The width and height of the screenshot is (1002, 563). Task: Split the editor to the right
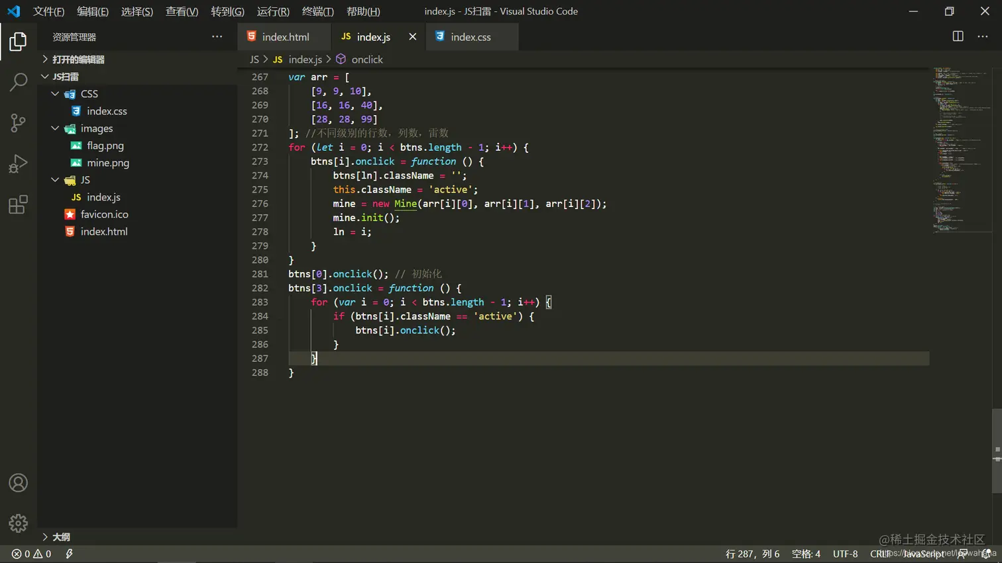[x=958, y=36]
